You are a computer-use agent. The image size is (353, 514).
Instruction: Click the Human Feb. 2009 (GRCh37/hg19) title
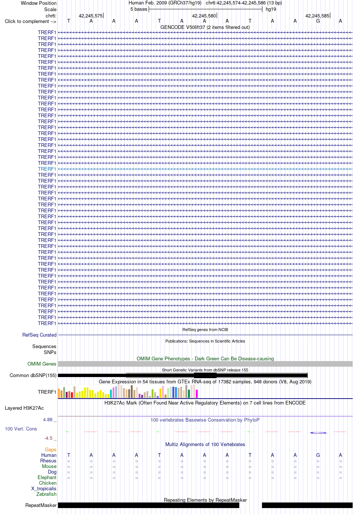tap(165, 3)
